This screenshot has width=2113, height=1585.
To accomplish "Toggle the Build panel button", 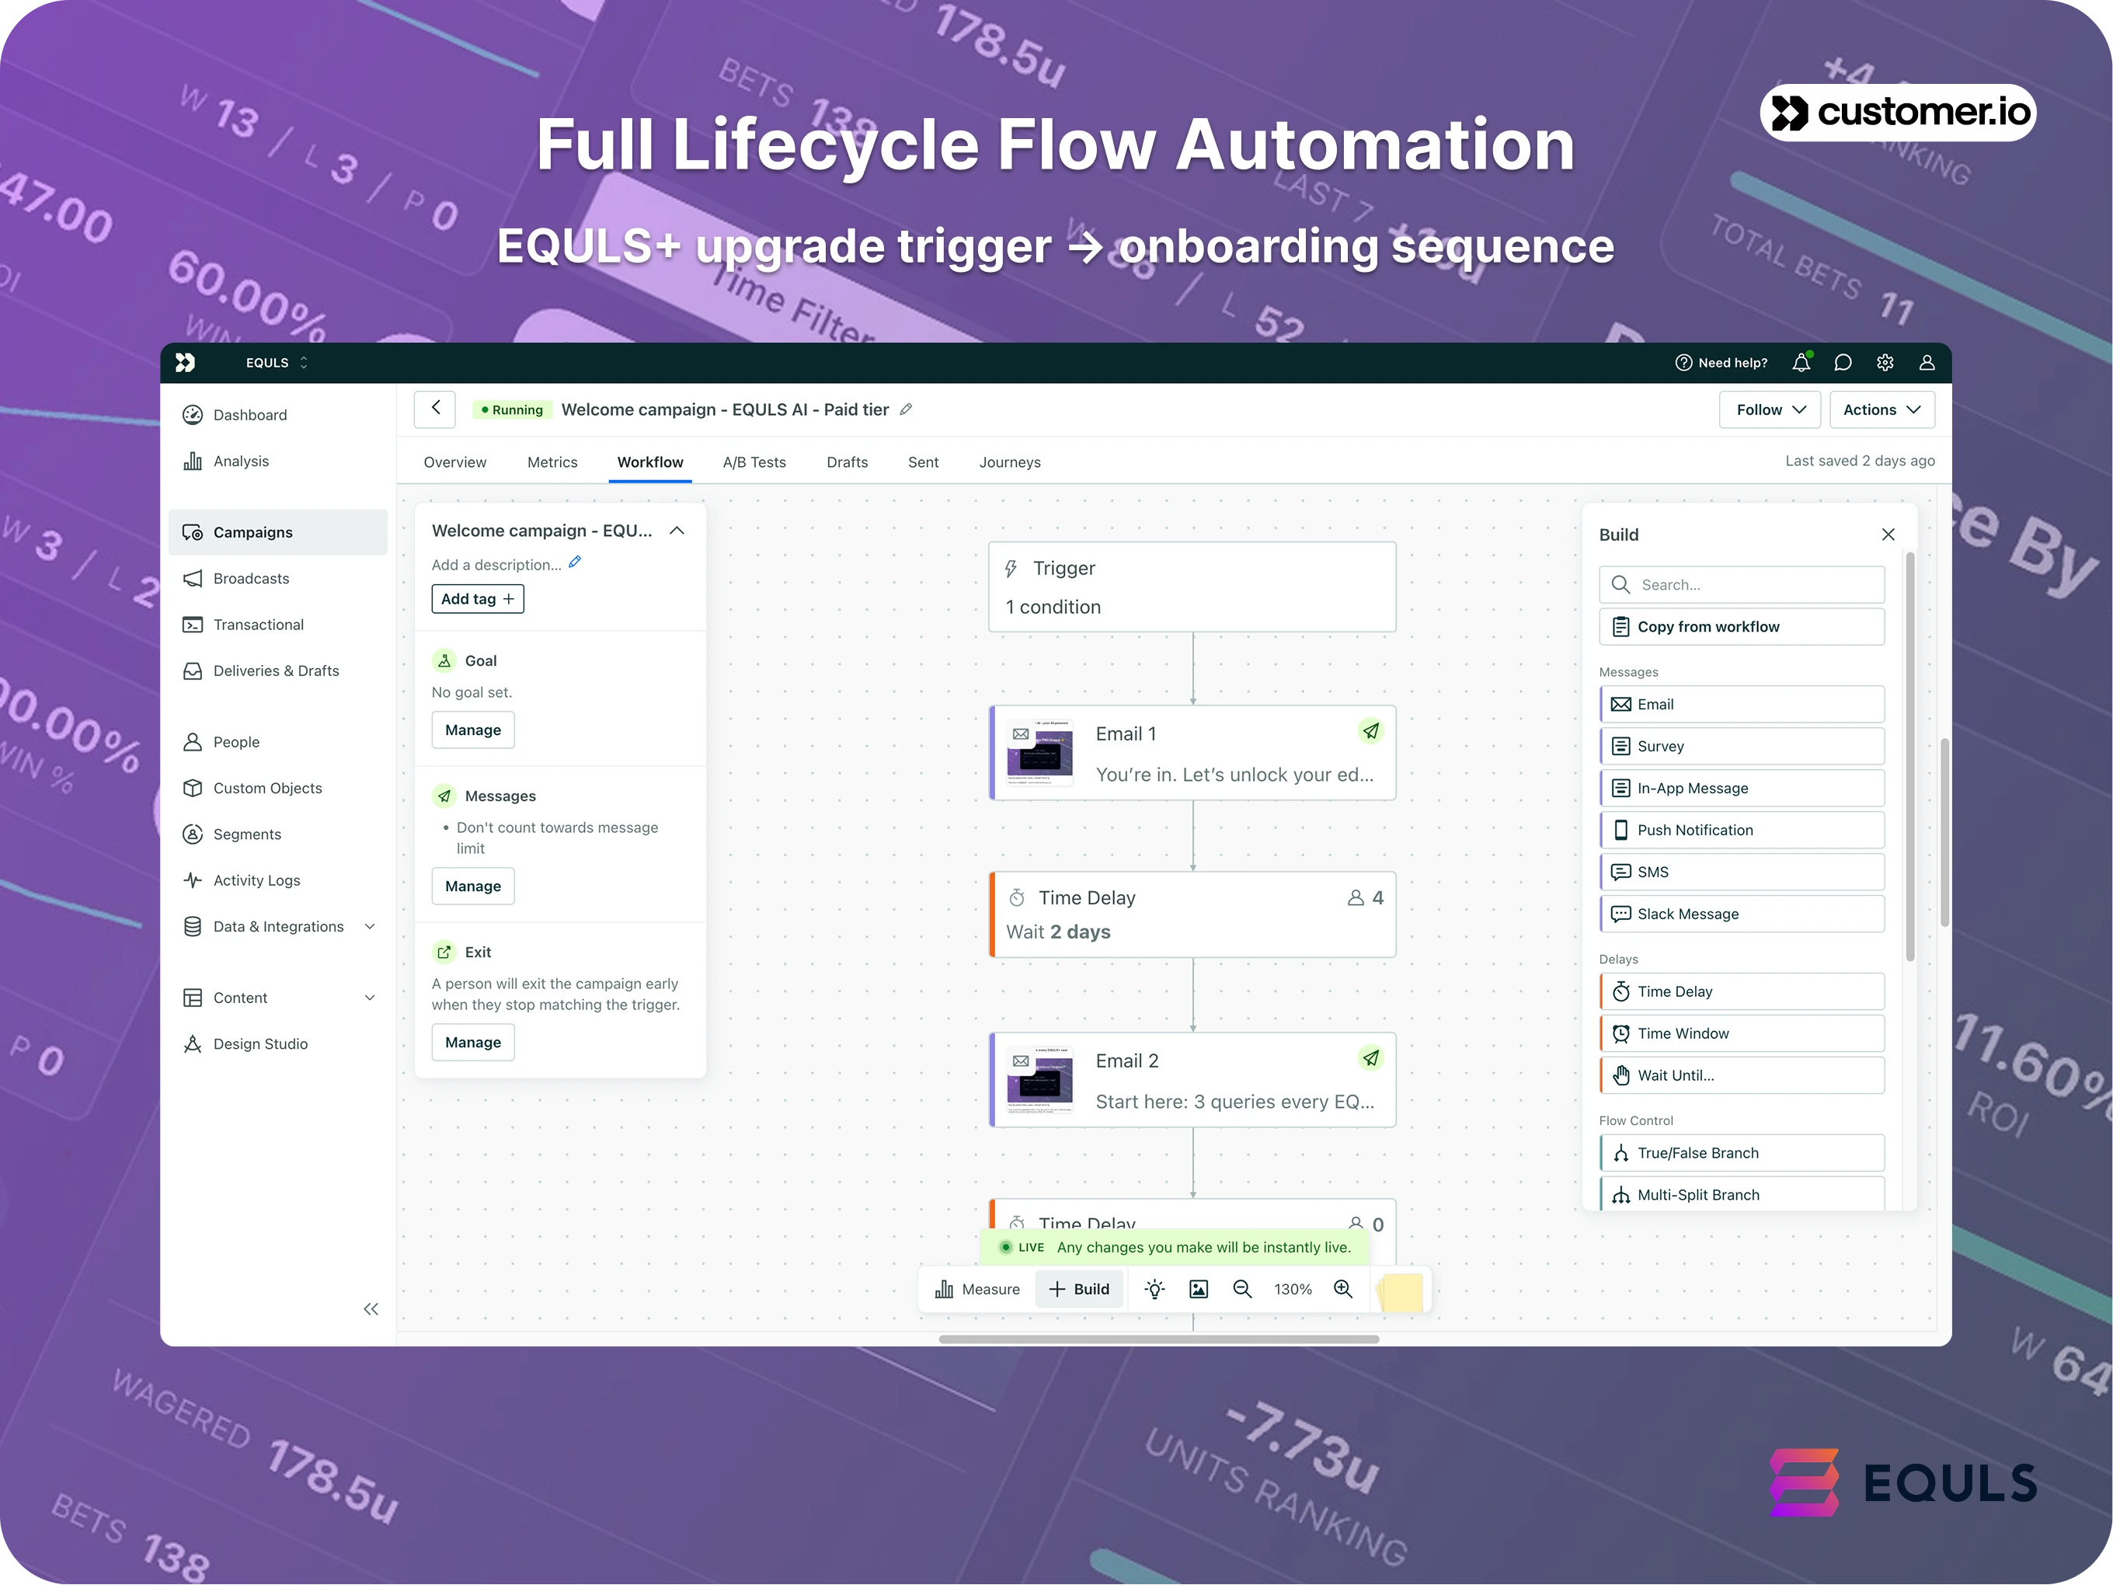I will [1080, 1289].
